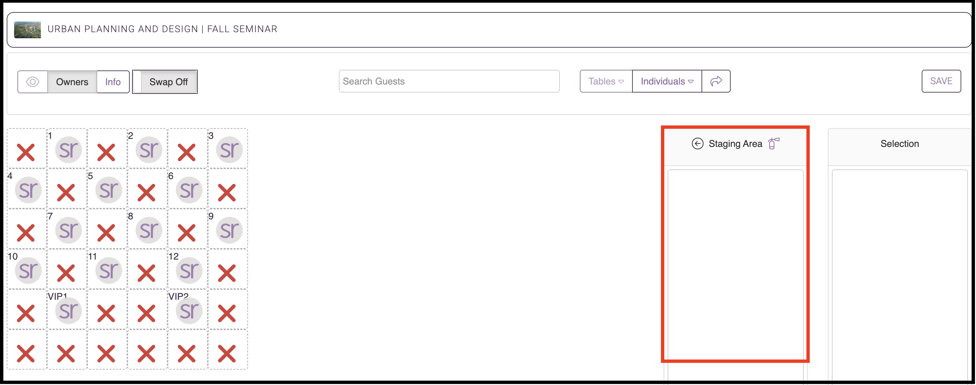The image size is (976, 385).
Task: Select table 10 icon
Action: pyautogui.click(x=28, y=270)
